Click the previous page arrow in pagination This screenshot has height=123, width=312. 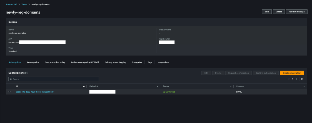click(x=289, y=79)
